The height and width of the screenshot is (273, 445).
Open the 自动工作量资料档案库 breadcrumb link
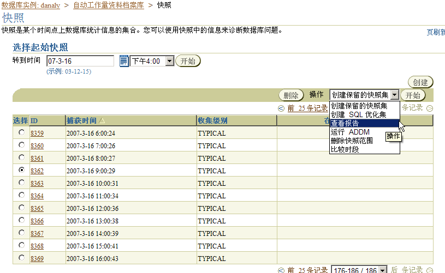point(109,5)
